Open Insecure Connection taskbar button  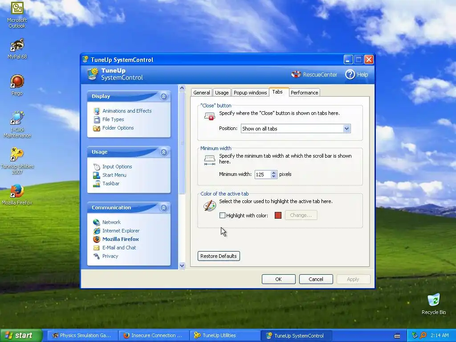point(154,335)
